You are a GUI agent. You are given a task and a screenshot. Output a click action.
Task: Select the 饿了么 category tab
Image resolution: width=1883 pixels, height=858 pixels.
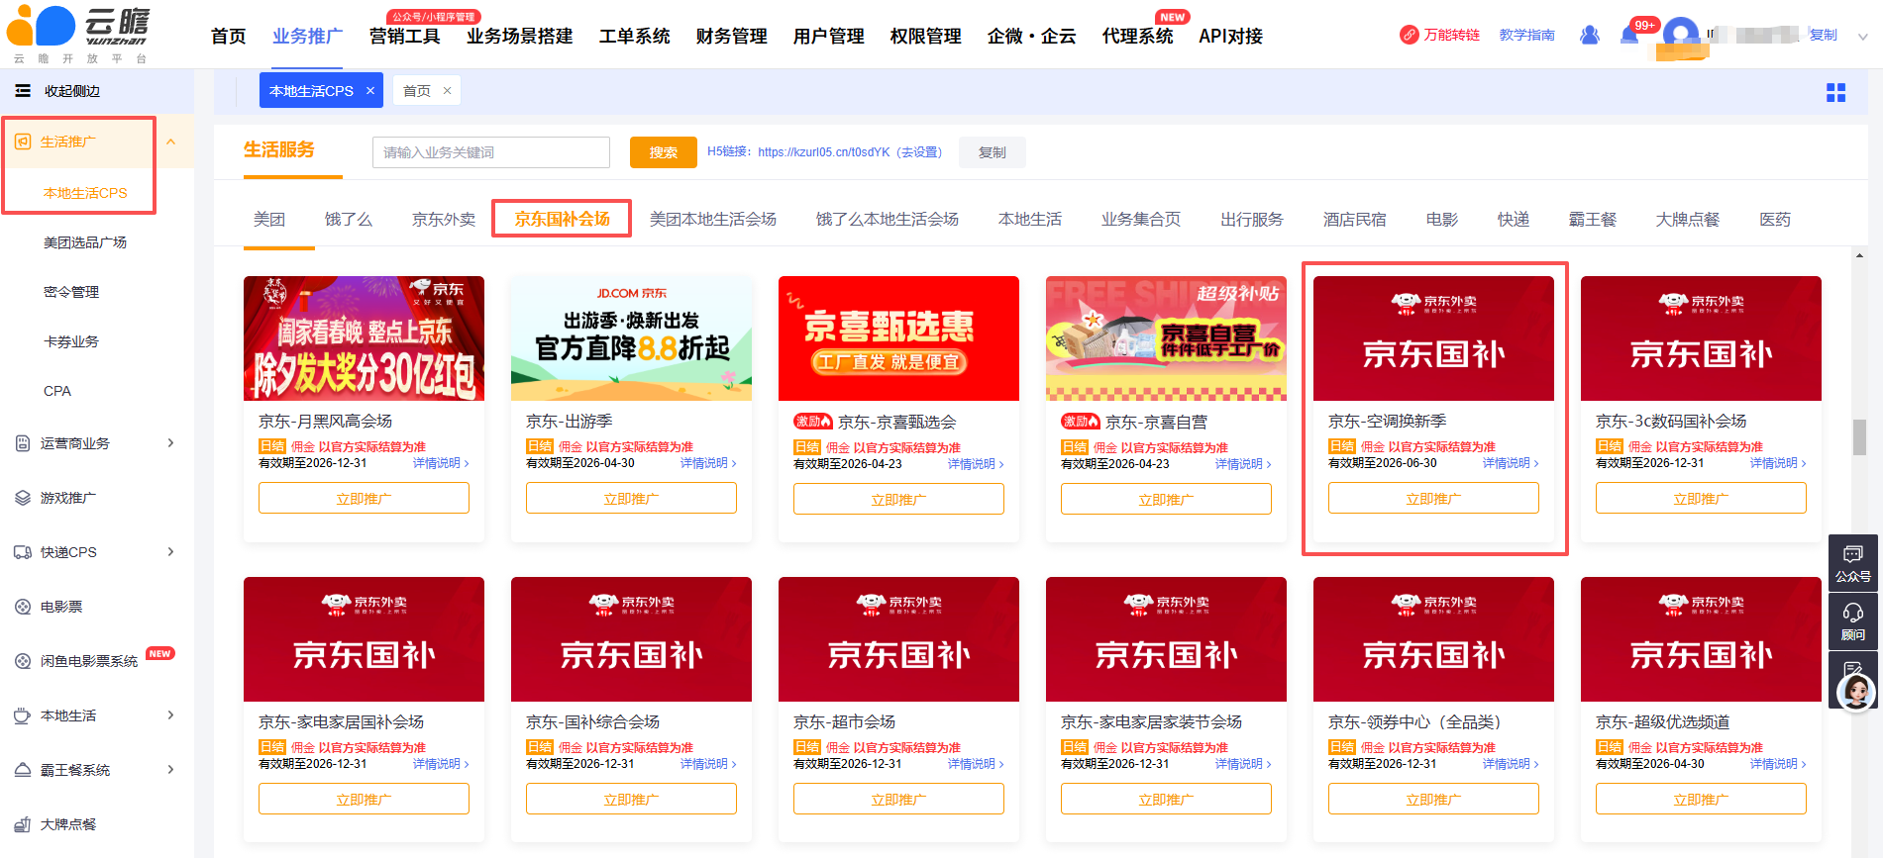pos(349,220)
